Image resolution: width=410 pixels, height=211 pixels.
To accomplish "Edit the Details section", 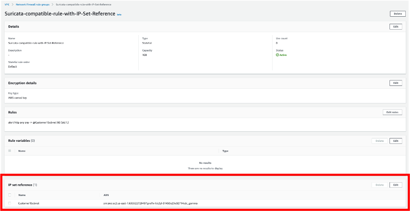I will [x=396, y=27].
